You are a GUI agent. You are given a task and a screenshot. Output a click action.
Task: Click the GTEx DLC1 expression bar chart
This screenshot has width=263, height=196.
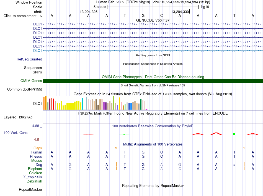(95, 103)
